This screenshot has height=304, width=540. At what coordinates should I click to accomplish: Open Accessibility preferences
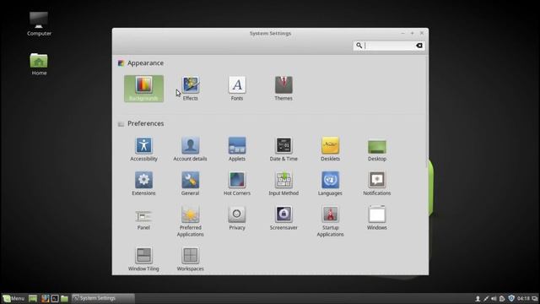(x=143, y=149)
